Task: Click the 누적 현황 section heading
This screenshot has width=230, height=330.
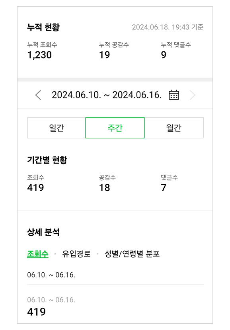Action: 43,27
